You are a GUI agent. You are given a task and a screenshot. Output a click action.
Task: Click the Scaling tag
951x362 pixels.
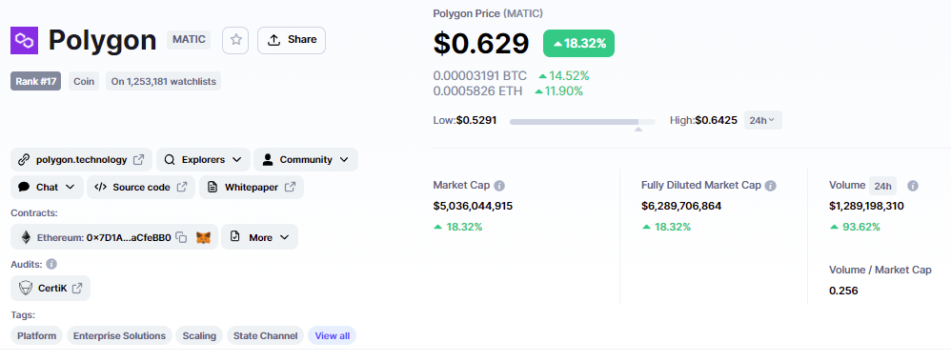coord(199,335)
